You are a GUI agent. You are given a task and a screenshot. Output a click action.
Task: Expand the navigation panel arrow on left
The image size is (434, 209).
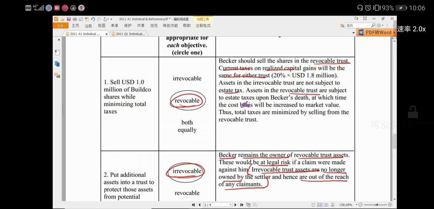click(x=59, y=40)
